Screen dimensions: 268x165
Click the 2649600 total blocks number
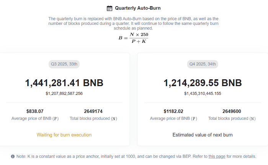tap(232, 111)
